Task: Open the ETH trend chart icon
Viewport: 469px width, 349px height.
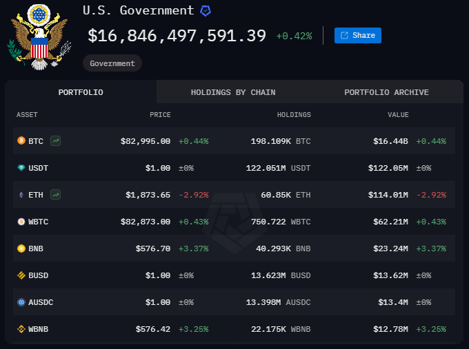Action: 56,195
